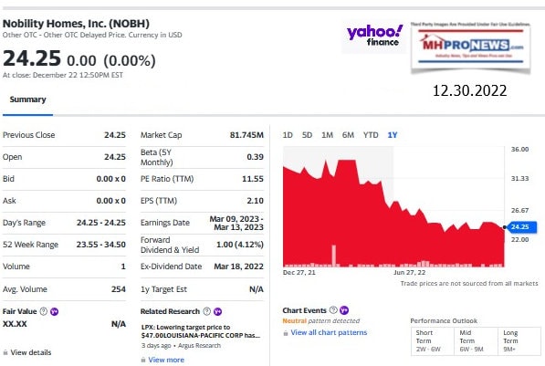
Task: Click the large 24.25 price quote
Action: (x=32, y=58)
